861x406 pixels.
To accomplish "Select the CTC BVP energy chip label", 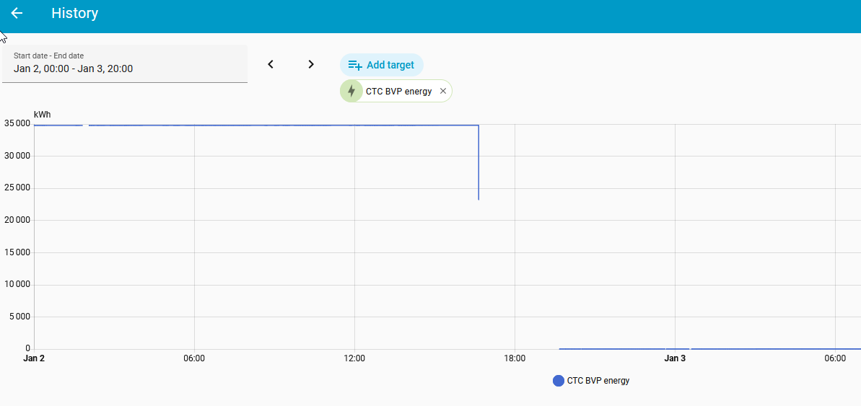I will tap(398, 91).
